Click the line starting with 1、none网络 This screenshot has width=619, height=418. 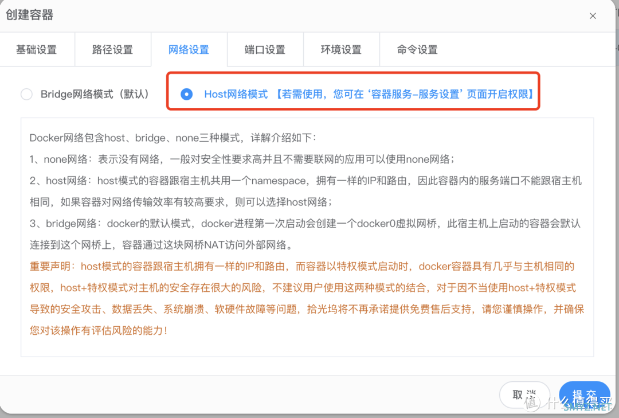pos(242,159)
